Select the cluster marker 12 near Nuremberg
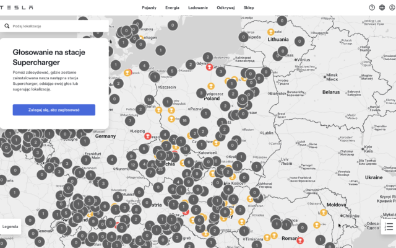This screenshot has height=248, width=396. (x=133, y=165)
